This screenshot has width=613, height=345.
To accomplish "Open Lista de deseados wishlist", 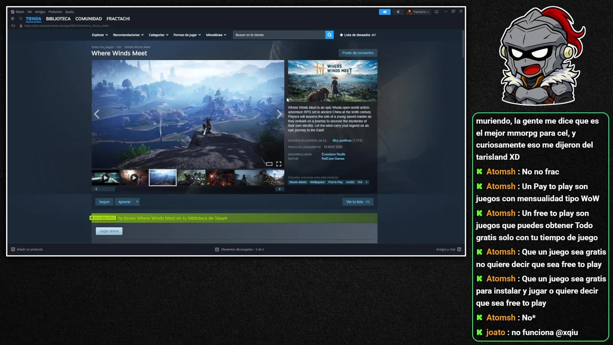I will click(358, 35).
